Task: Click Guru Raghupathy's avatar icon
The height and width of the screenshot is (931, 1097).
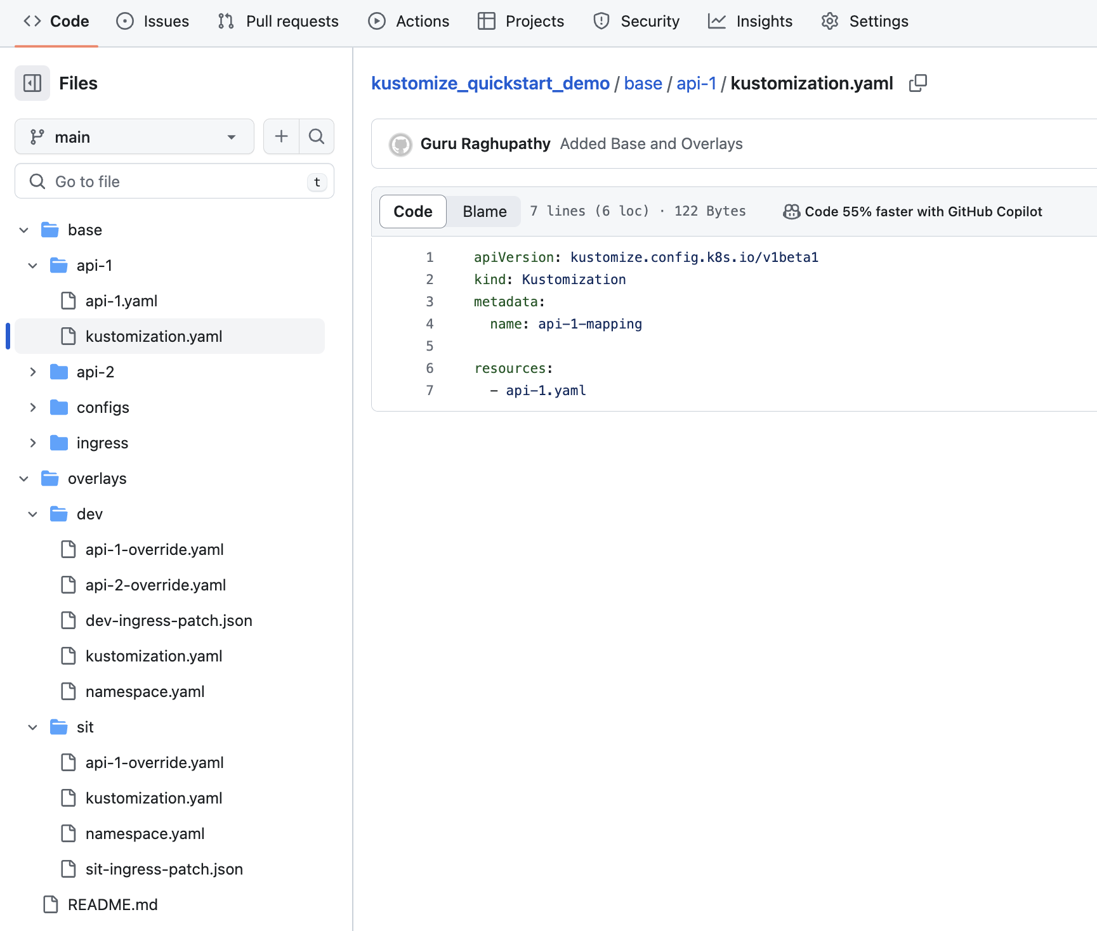Action: point(400,145)
